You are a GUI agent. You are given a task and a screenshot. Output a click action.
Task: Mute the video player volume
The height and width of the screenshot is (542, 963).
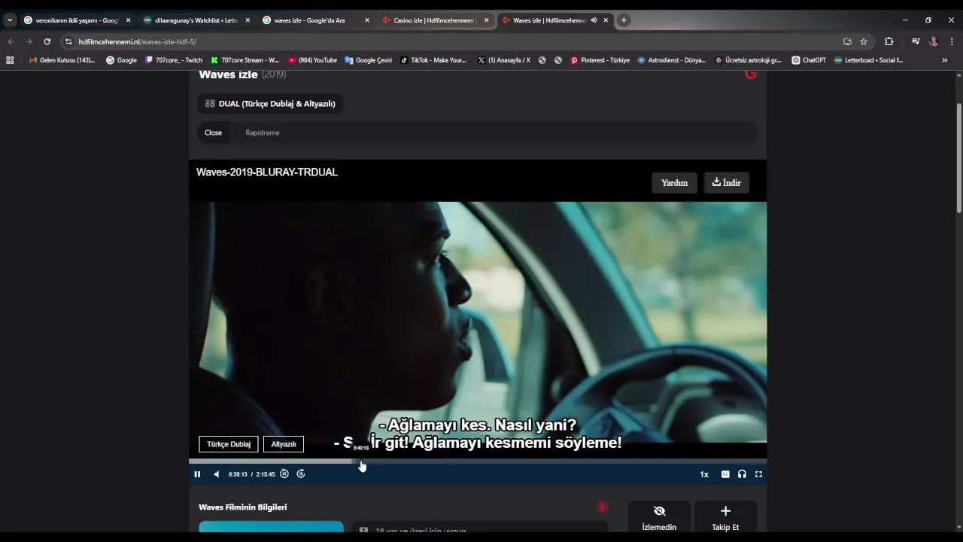217,474
